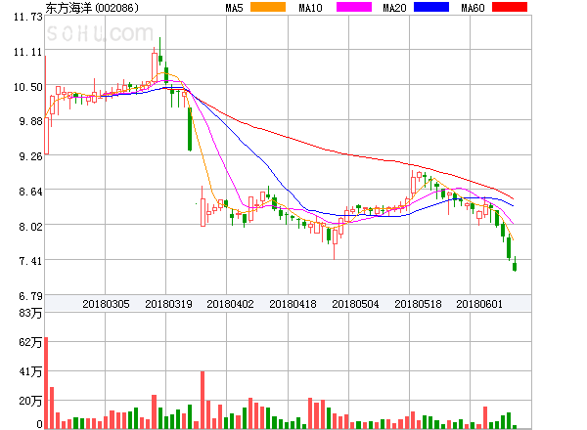Image resolution: width=587 pixels, height=430 pixels.
Task: Click the 20180305 date label
Action: pyautogui.click(x=106, y=304)
